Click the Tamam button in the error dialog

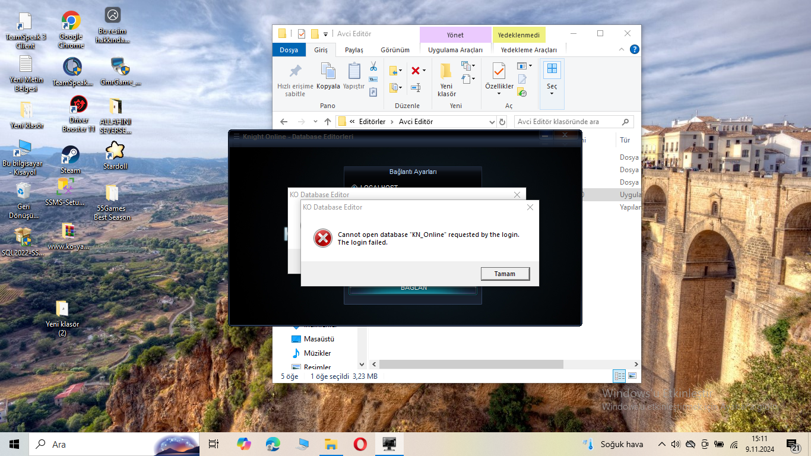tap(505, 274)
